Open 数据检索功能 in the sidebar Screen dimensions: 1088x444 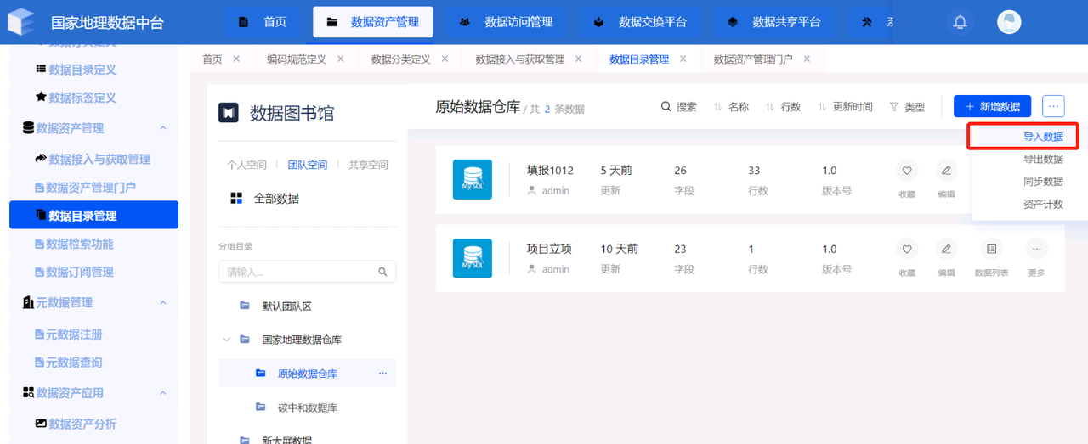(x=80, y=244)
